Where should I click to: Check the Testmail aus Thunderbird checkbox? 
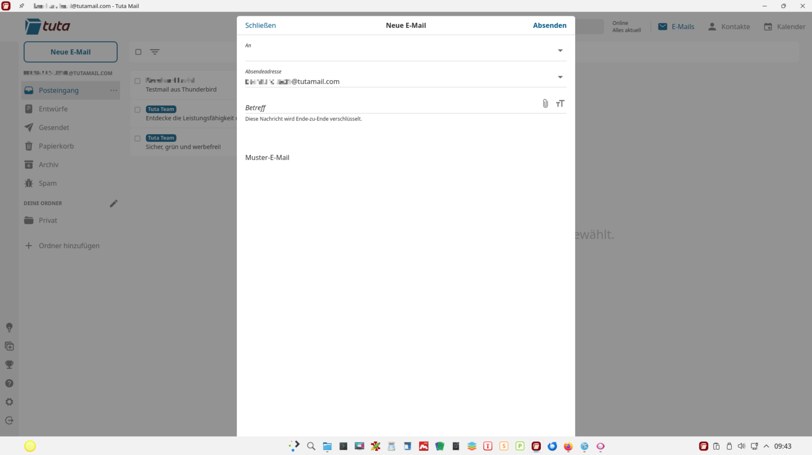(137, 81)
